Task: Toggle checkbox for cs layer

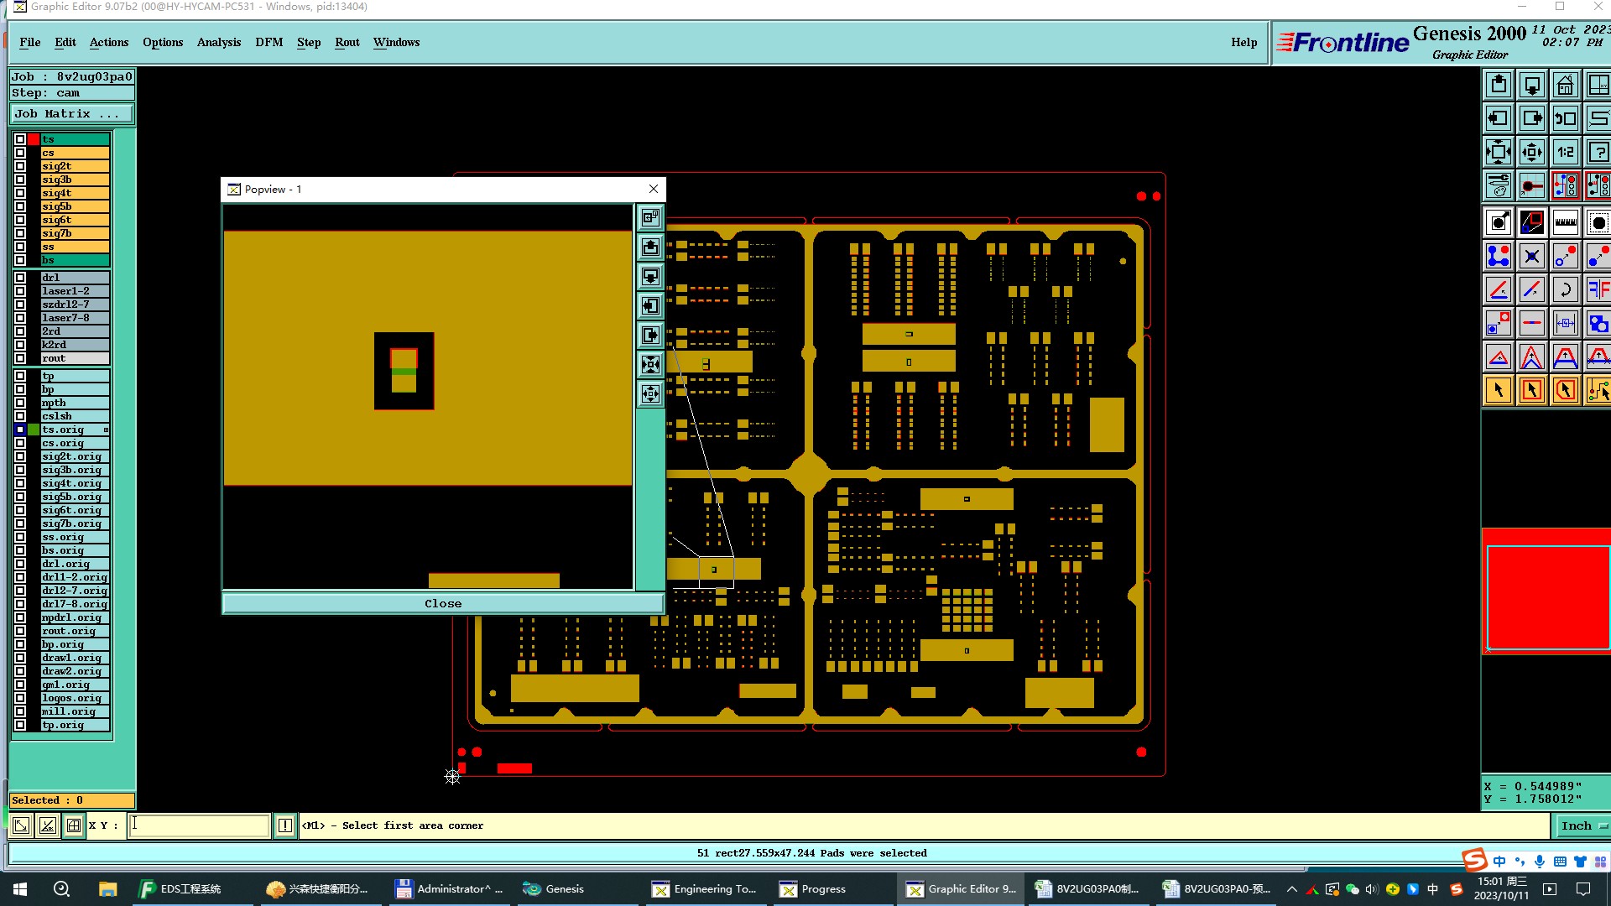Action: tap(20, 153)
